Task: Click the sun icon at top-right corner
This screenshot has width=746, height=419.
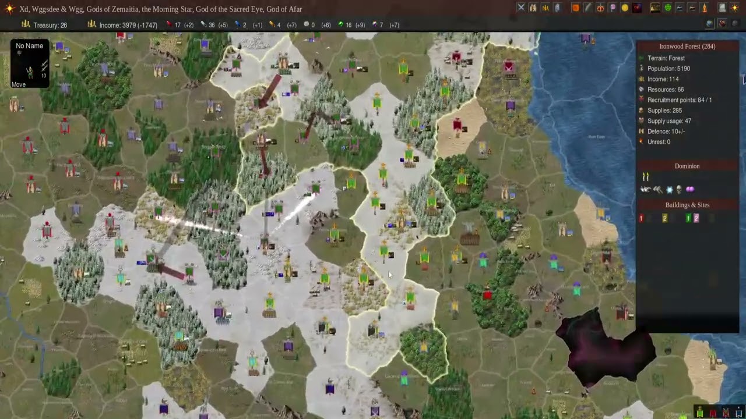Action: 735,8
